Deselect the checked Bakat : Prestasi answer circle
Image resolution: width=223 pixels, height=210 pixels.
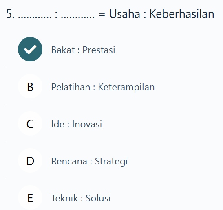30,49
